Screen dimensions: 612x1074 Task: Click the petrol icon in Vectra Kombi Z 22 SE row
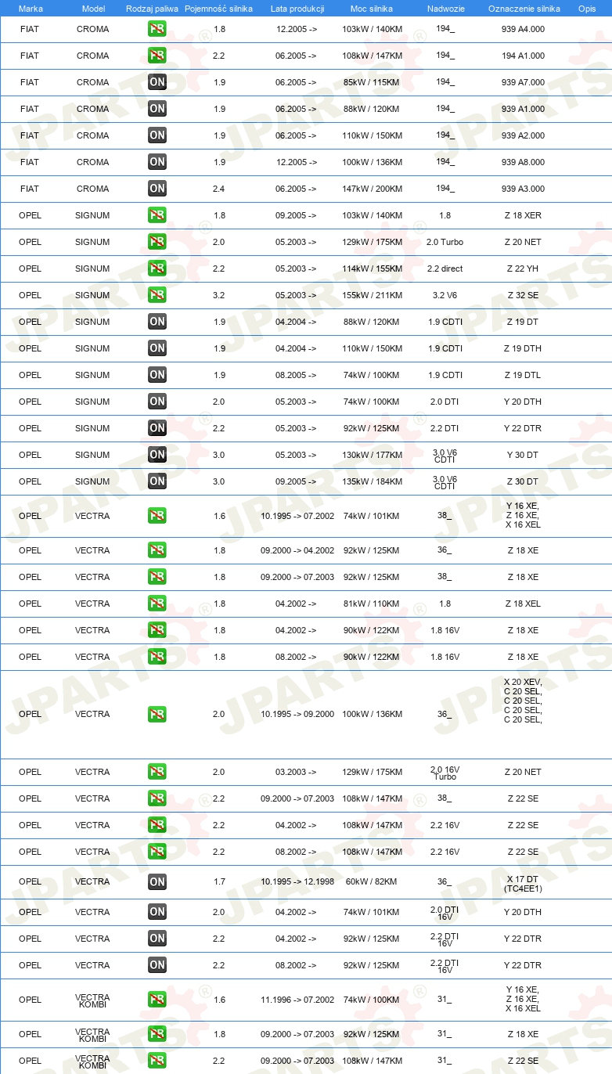click(157, 1061)
